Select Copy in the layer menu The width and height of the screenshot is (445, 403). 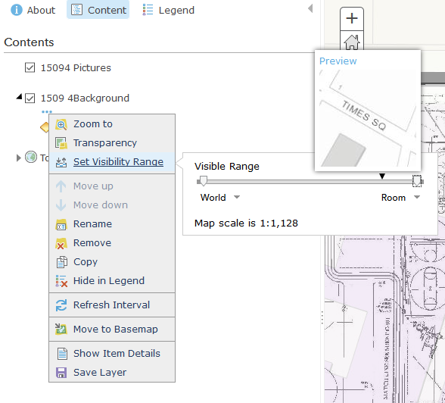tap(112, 261)
